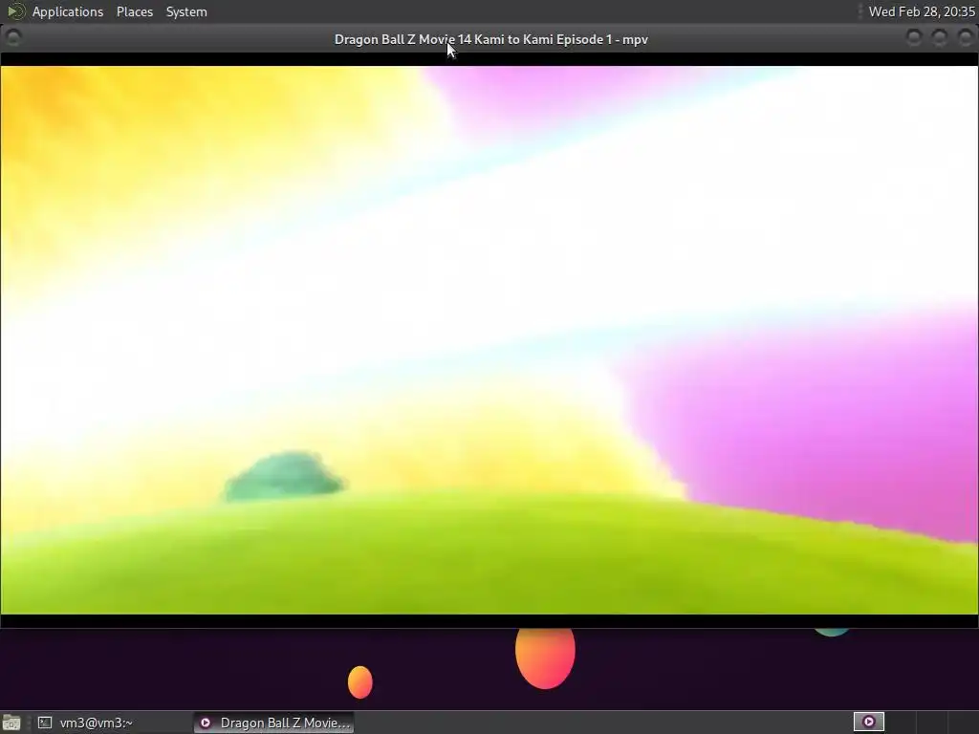979x734 pixels.
Task: Click the mpv video playback area
Action: pyautogui.click(x=489, y=340)
